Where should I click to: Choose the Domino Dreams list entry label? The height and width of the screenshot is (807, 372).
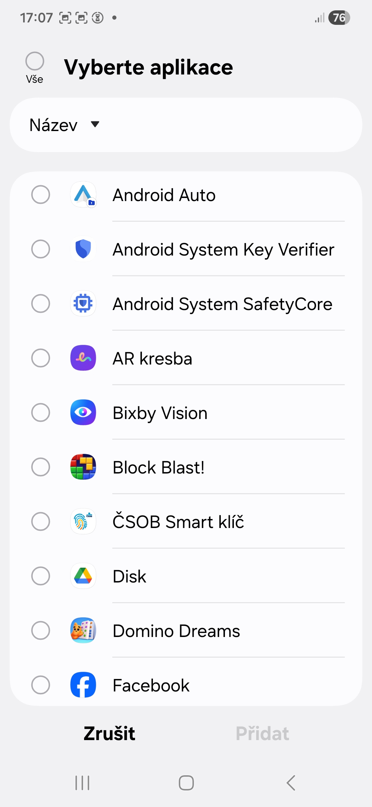coord(176,631)
